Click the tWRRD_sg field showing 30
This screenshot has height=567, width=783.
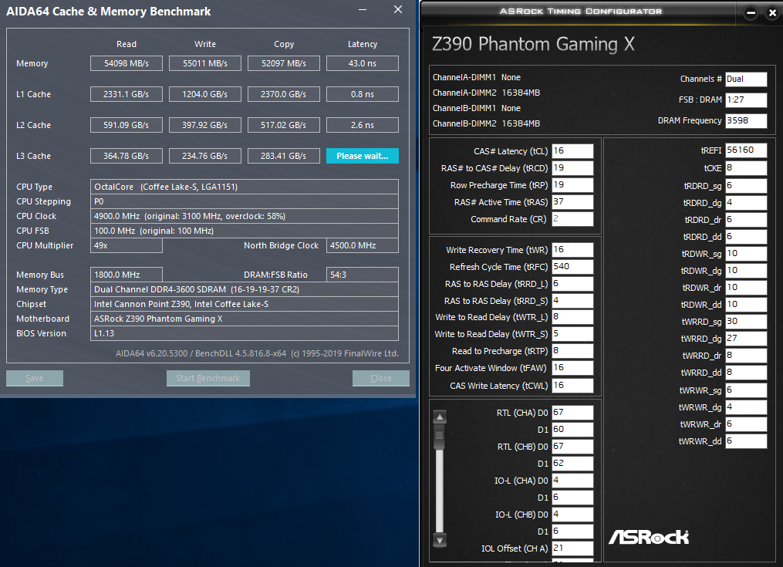[746, 322]
